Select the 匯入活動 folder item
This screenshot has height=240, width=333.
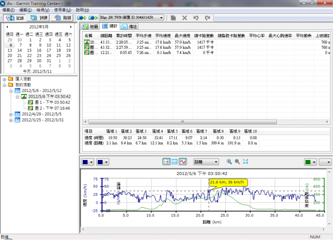pyautogui.click(x=23, y=79)
